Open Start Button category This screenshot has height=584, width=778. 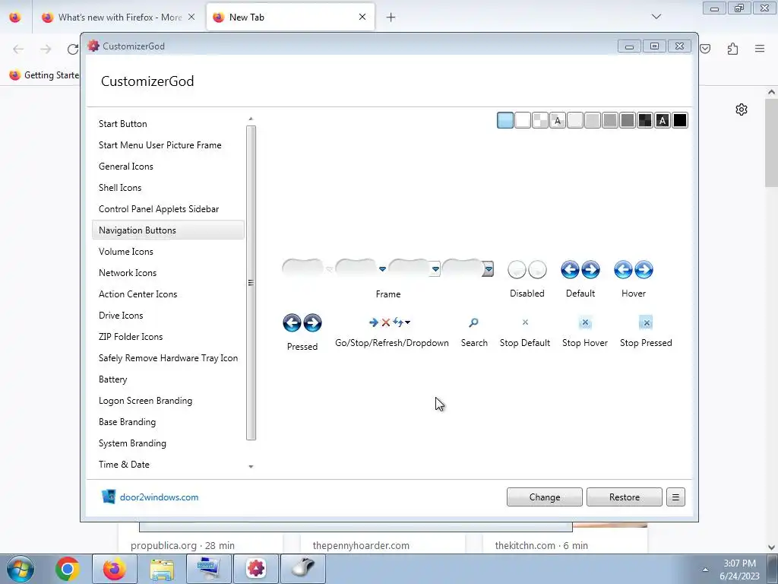[168, 124]
